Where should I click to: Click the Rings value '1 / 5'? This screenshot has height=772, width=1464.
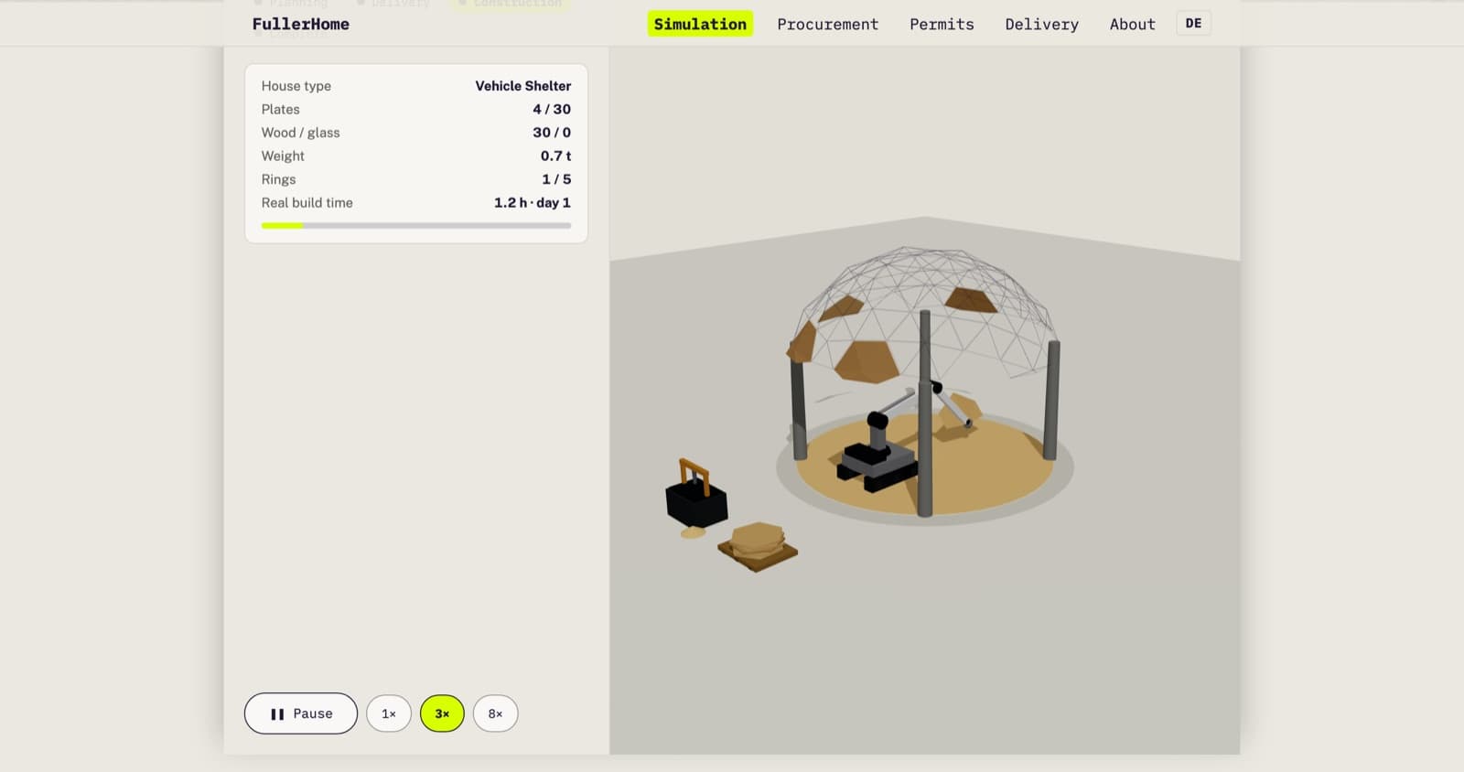tap(556, 179)
